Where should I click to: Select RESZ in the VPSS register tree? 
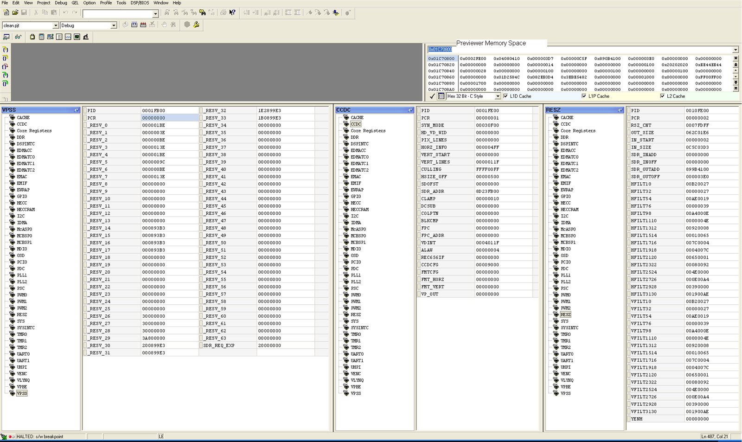pyautogui.click(x=22, y=314)
